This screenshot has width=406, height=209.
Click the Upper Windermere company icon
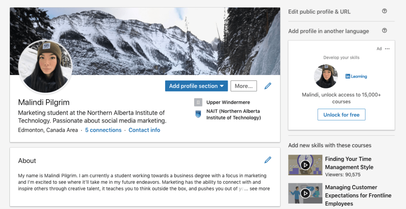coord(198,102)
